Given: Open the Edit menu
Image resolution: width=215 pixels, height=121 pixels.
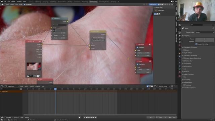Looking at the screenshot, I should [9, 1].
